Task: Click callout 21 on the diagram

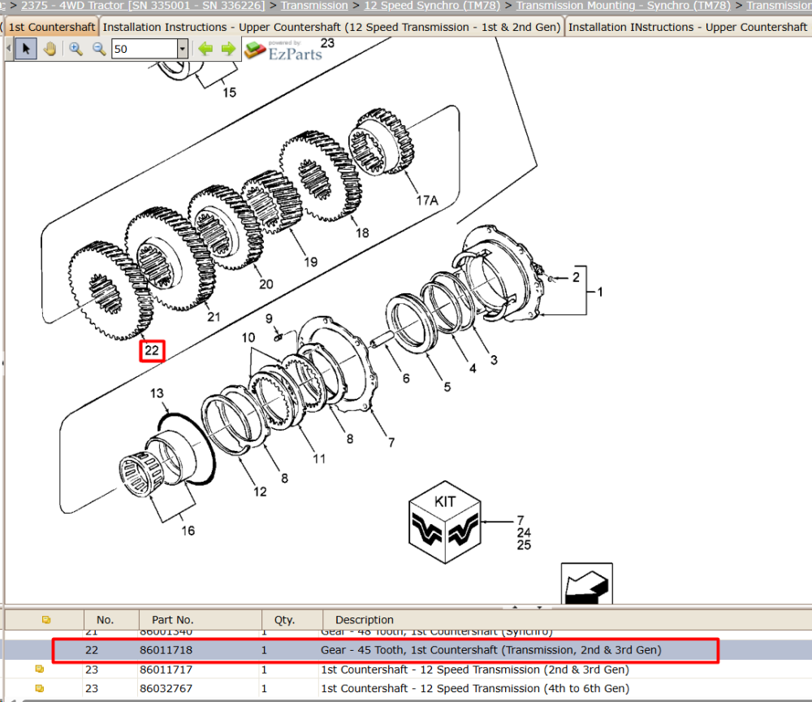Action: point(214,317)
